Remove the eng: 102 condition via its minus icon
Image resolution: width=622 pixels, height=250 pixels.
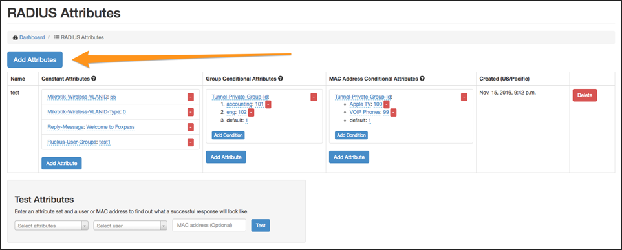click(x=251, y=112)
